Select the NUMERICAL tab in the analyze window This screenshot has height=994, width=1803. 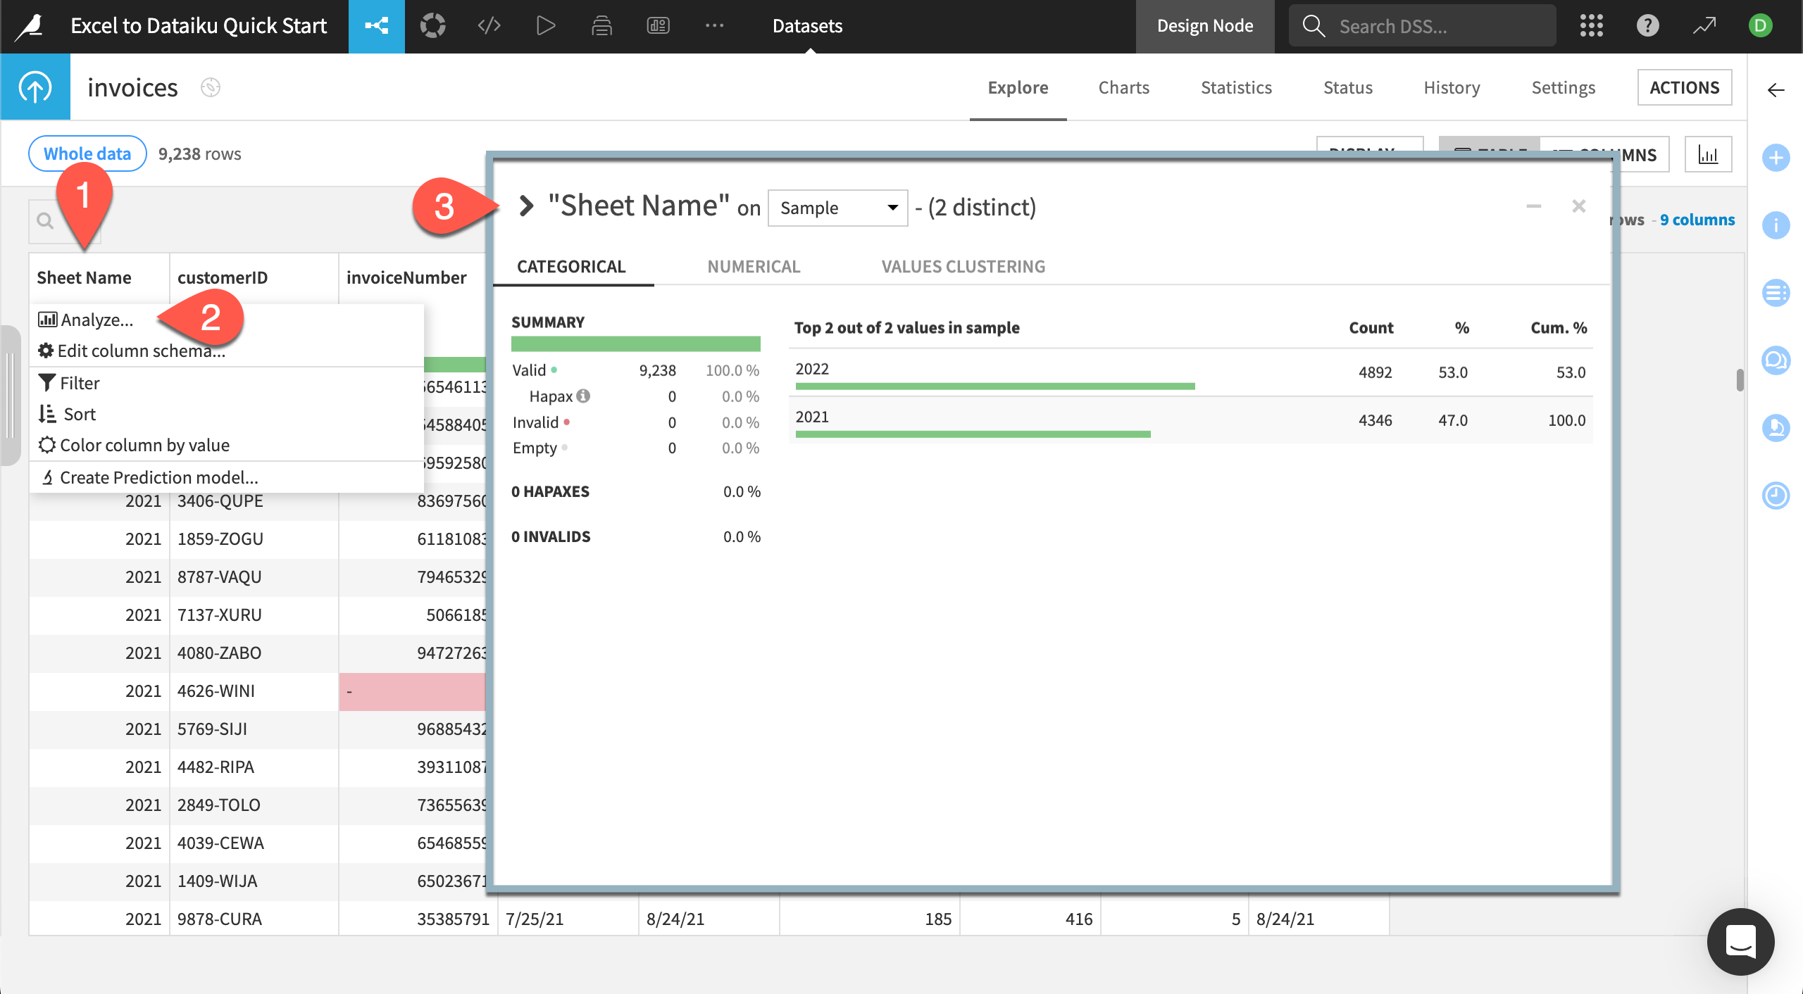pos(754,266)
